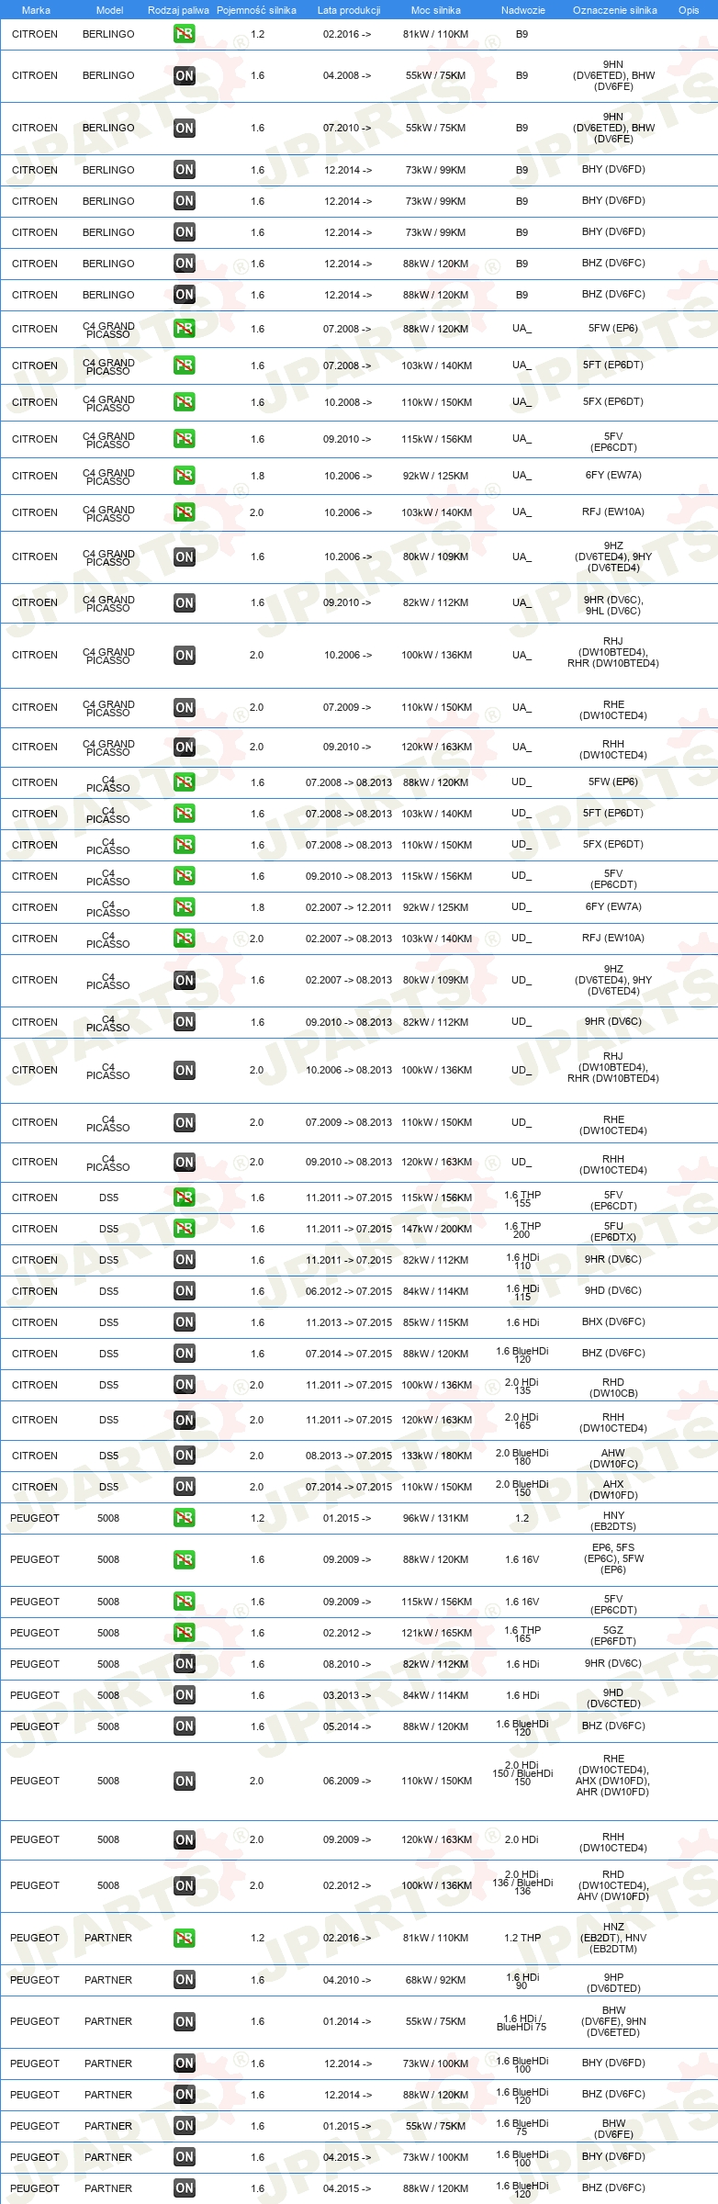
Task: Click the '133kW / 180KM' power cell
Action: (436, 1456)
